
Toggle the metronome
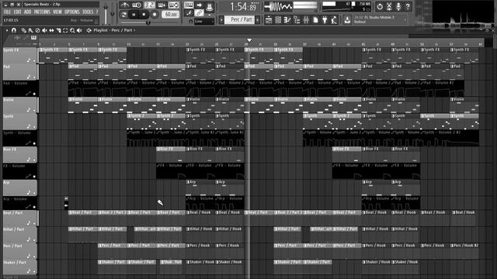point(124,5)
